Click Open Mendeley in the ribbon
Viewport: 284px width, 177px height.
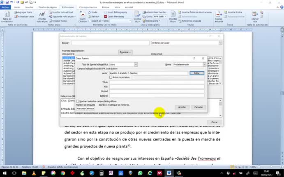point(114,16)
